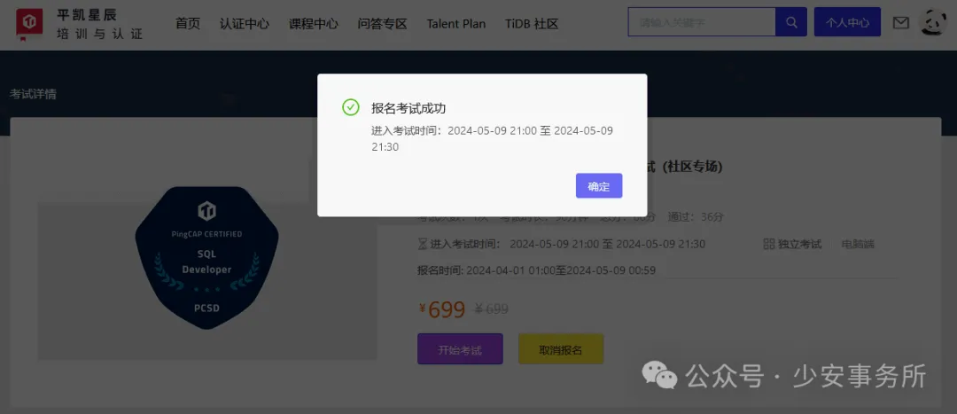This screenshot has width=957, height=414.
Task: Click the search magnifier button
Action: pyautogui.click(x=791, y=22)
